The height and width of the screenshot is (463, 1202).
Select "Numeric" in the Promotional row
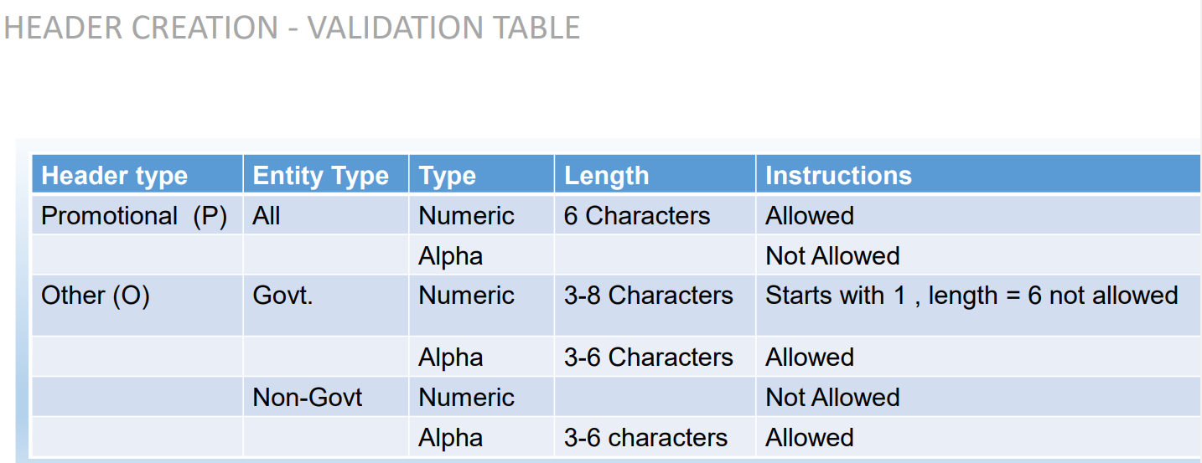(466, 216)
